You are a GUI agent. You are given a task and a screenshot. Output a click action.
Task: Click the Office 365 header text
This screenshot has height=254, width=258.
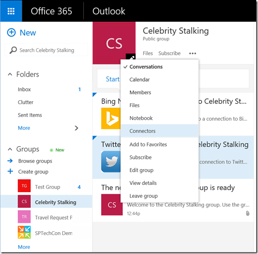tap(51, 11)
